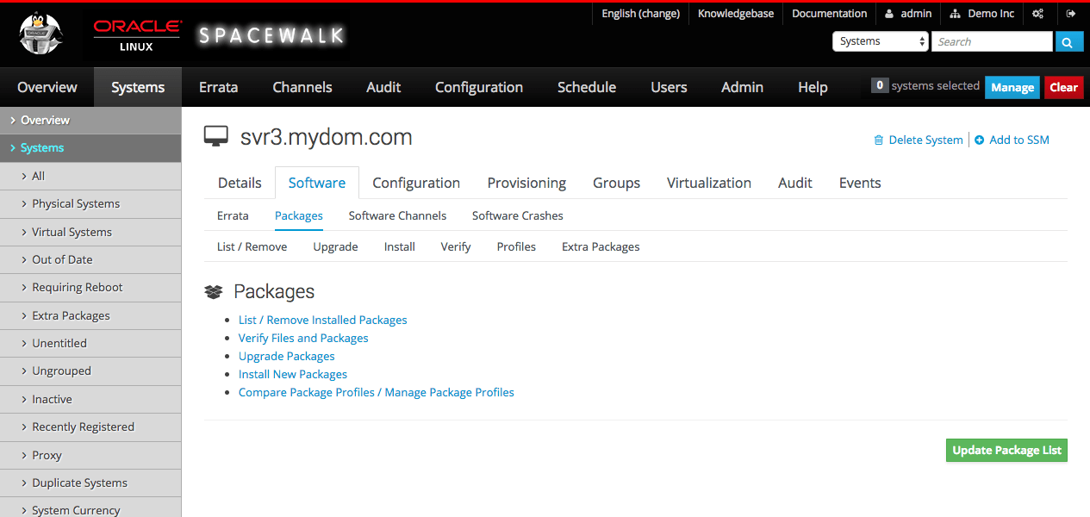Click the Spacewalk penguin logo
Image resolution: width=1090 pixels, height=517 pixels.
tap(42, 35)
